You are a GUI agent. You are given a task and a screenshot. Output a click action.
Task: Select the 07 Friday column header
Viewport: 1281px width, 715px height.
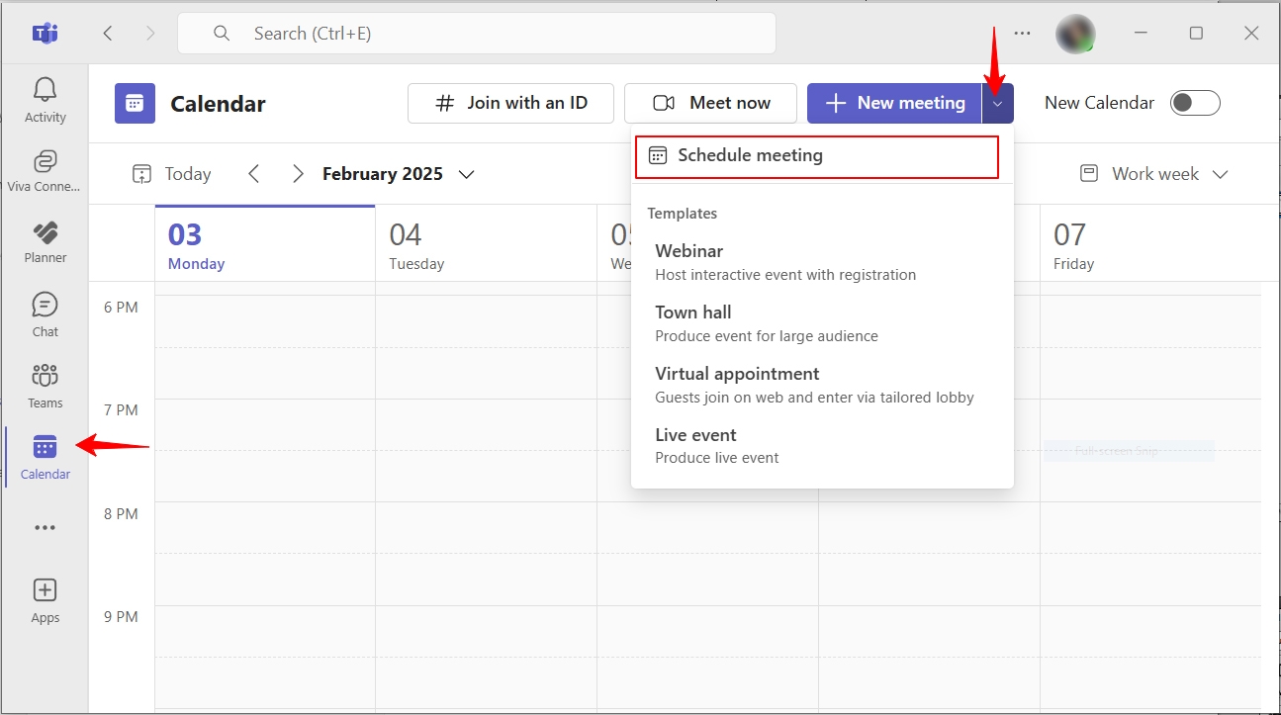1150,244
